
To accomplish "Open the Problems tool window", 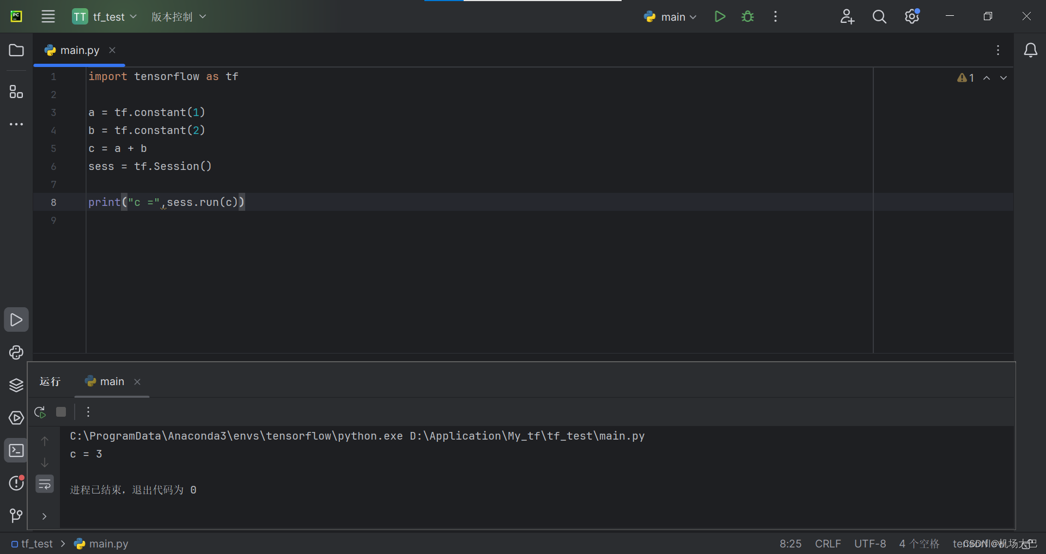I will 16,483.
